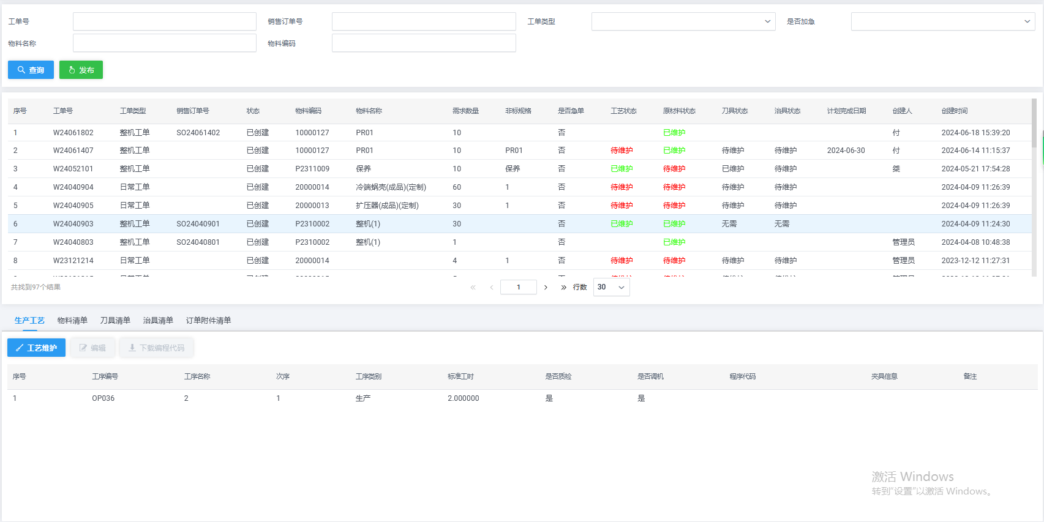This screenshot has height=522, width=1044.
Task: Switch to the 订单附件清单 tab
Action: pos(208,320)
